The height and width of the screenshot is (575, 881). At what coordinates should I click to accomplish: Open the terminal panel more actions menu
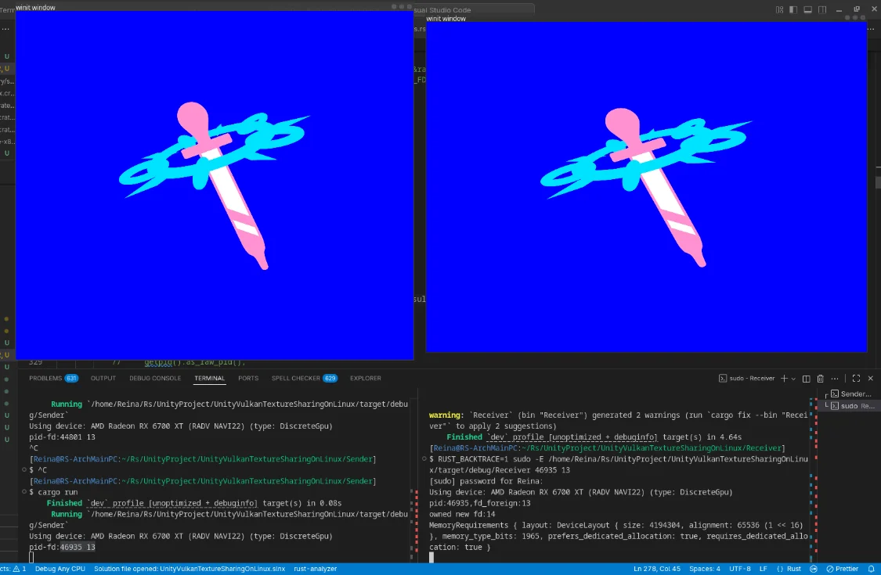(834, 379)
